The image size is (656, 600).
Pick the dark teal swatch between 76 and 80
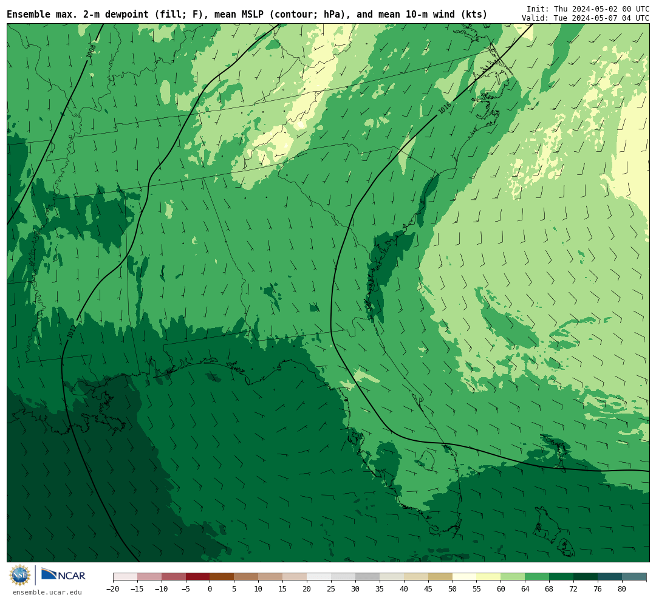610,577
